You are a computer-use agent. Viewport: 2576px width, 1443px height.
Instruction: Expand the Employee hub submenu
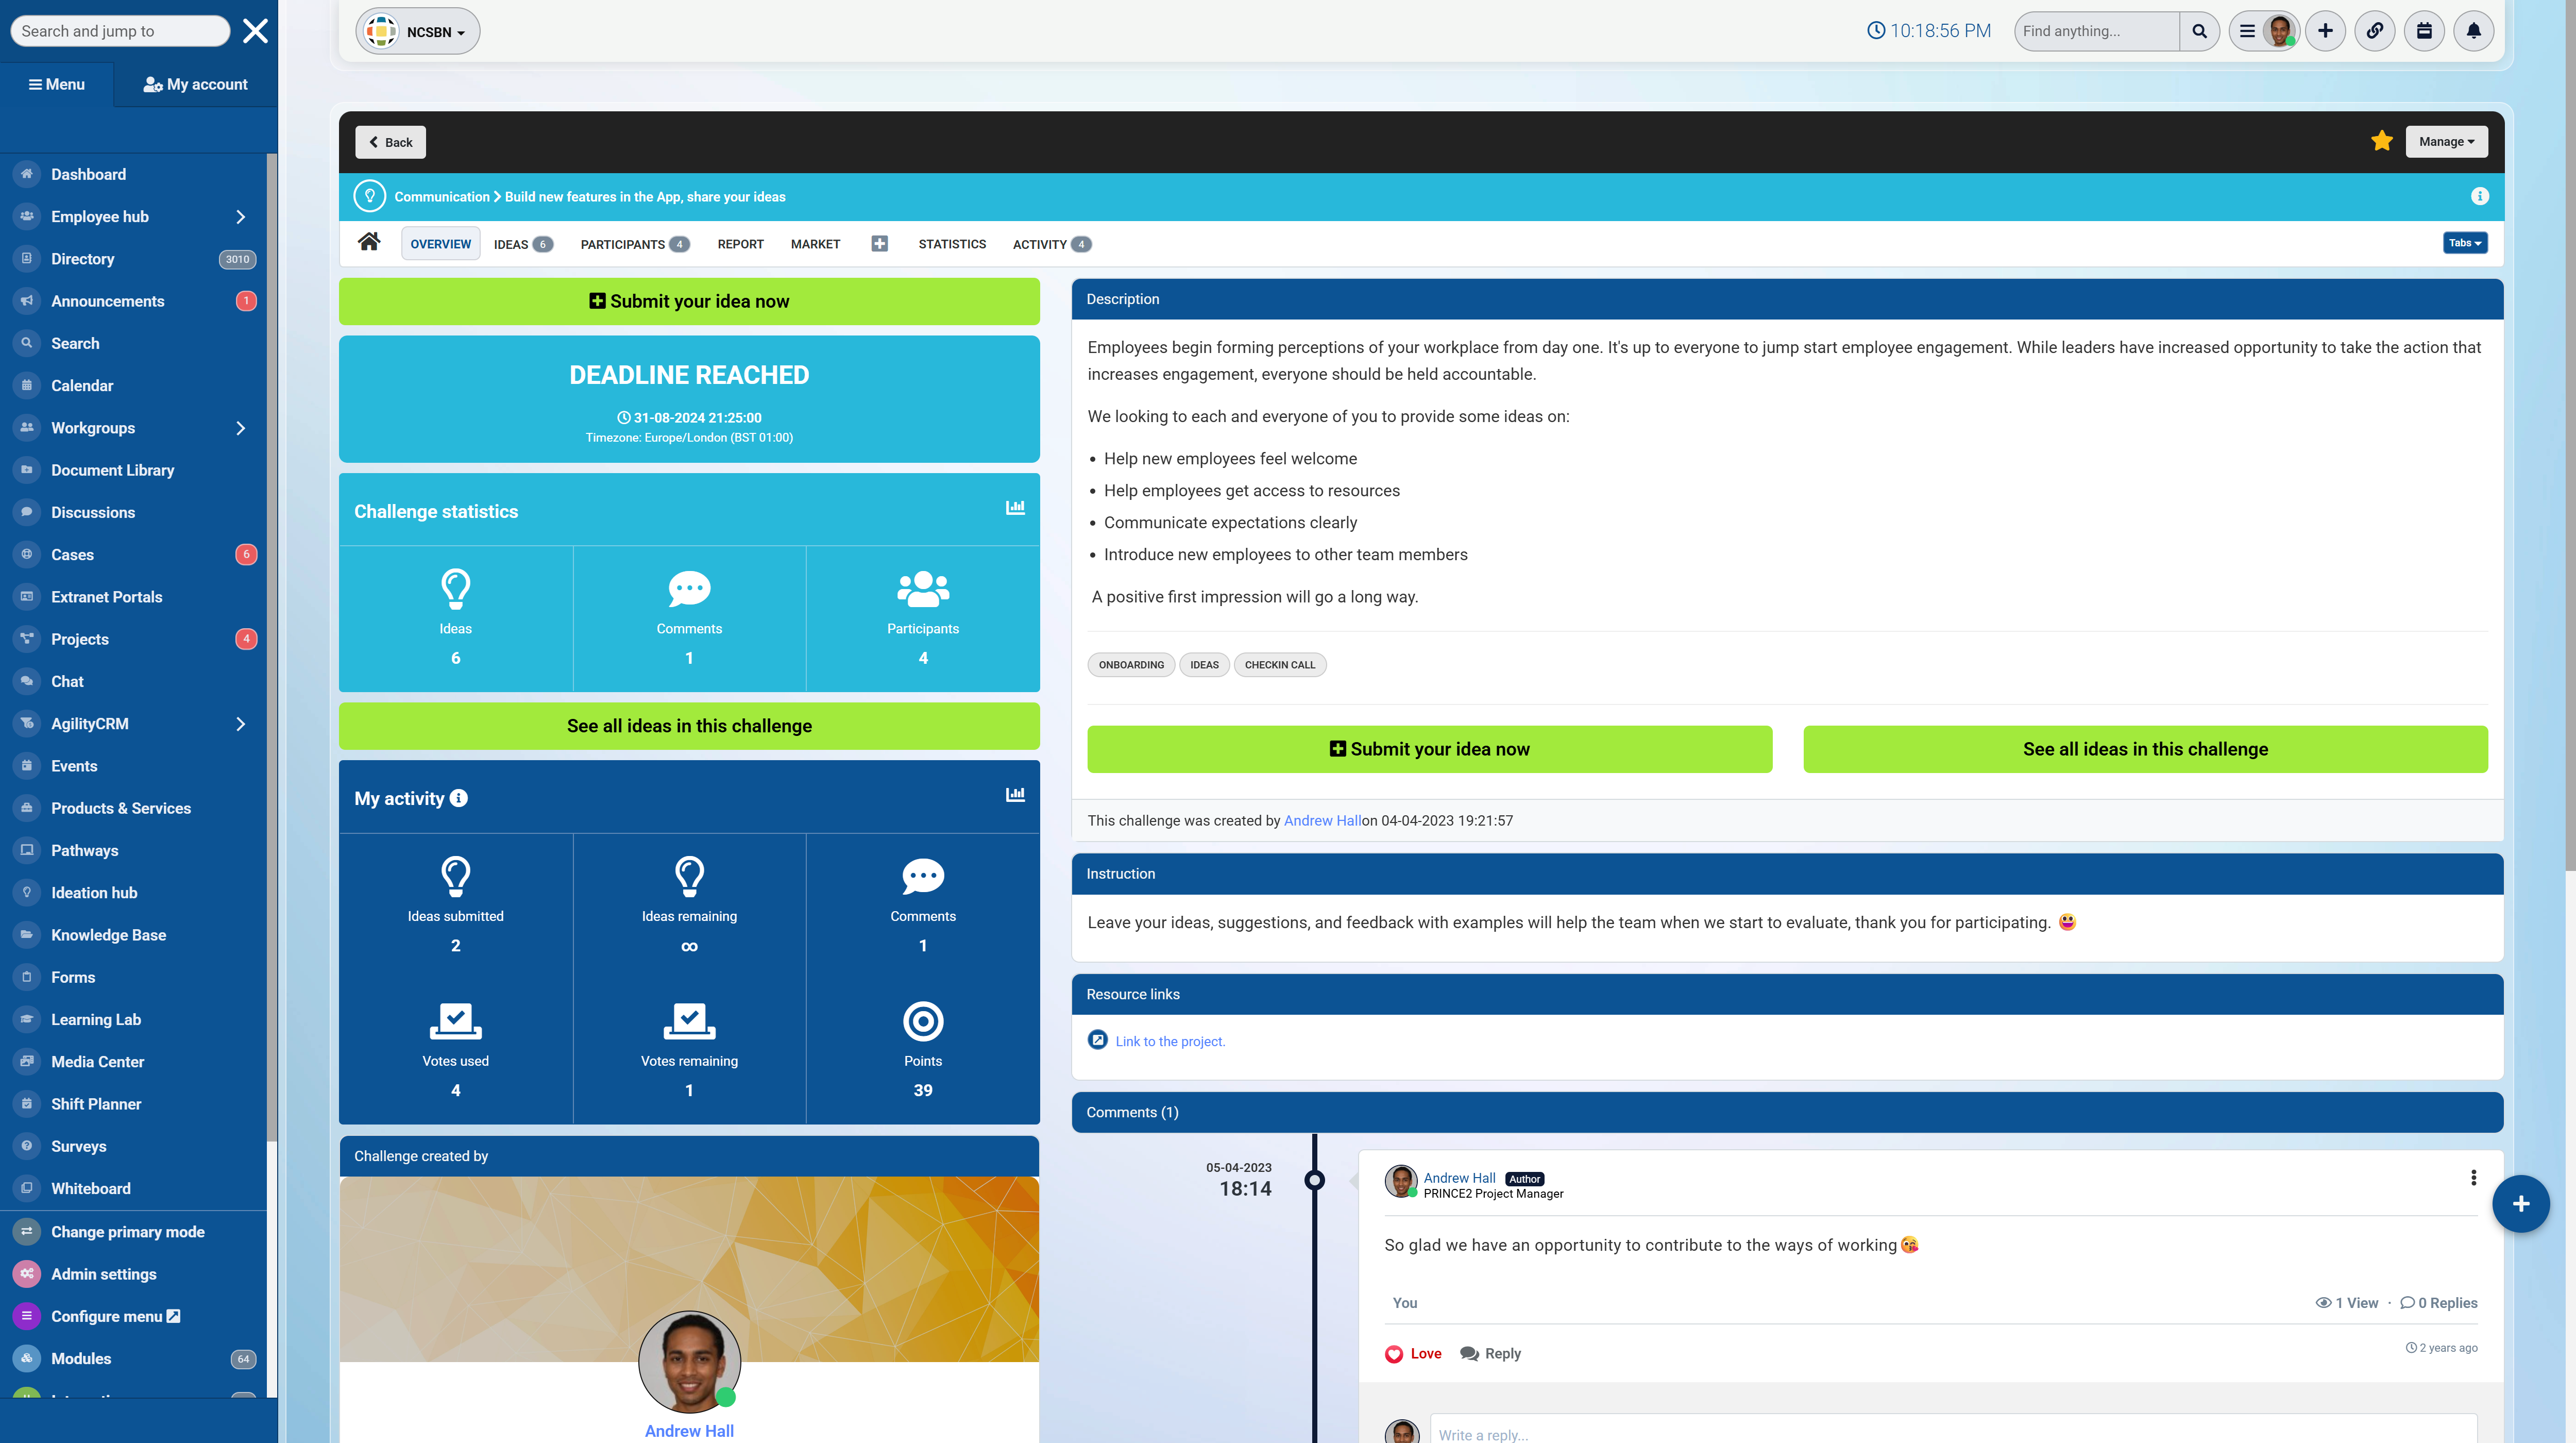point(240,217)
